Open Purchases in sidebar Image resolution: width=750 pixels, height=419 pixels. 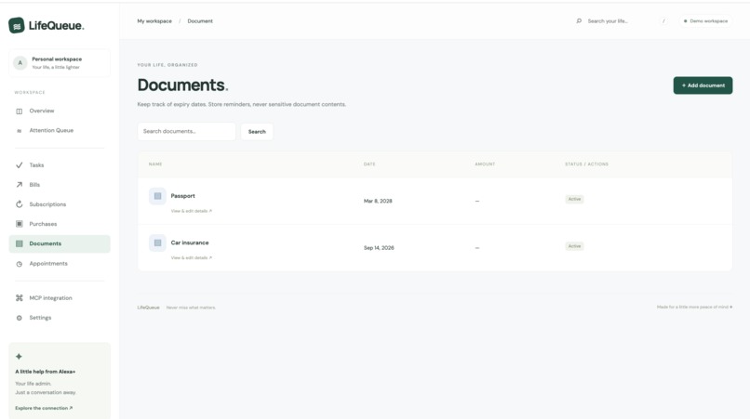click(x=60, y=224)
